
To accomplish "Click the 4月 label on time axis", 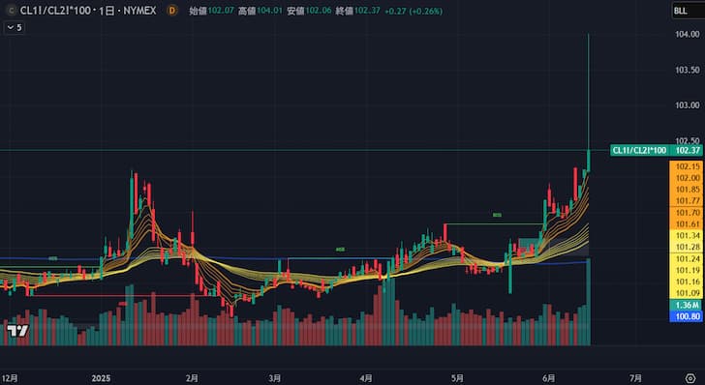I will pyautogui.click(x=366, y=378).
